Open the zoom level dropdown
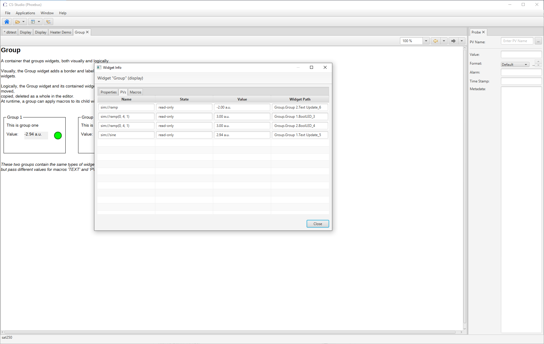The width and height of the screenshot is (544, 344). coord(426,41)
